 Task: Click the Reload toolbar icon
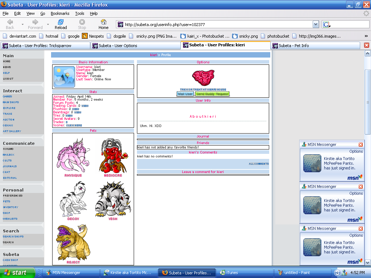[61, 22]
